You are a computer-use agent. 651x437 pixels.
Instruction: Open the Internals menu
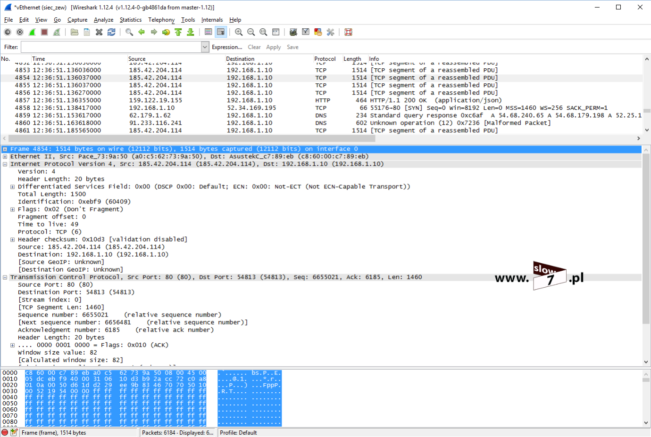212,20
